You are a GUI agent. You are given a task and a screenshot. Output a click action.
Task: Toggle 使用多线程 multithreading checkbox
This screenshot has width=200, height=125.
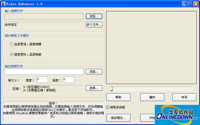click(108, 107)
